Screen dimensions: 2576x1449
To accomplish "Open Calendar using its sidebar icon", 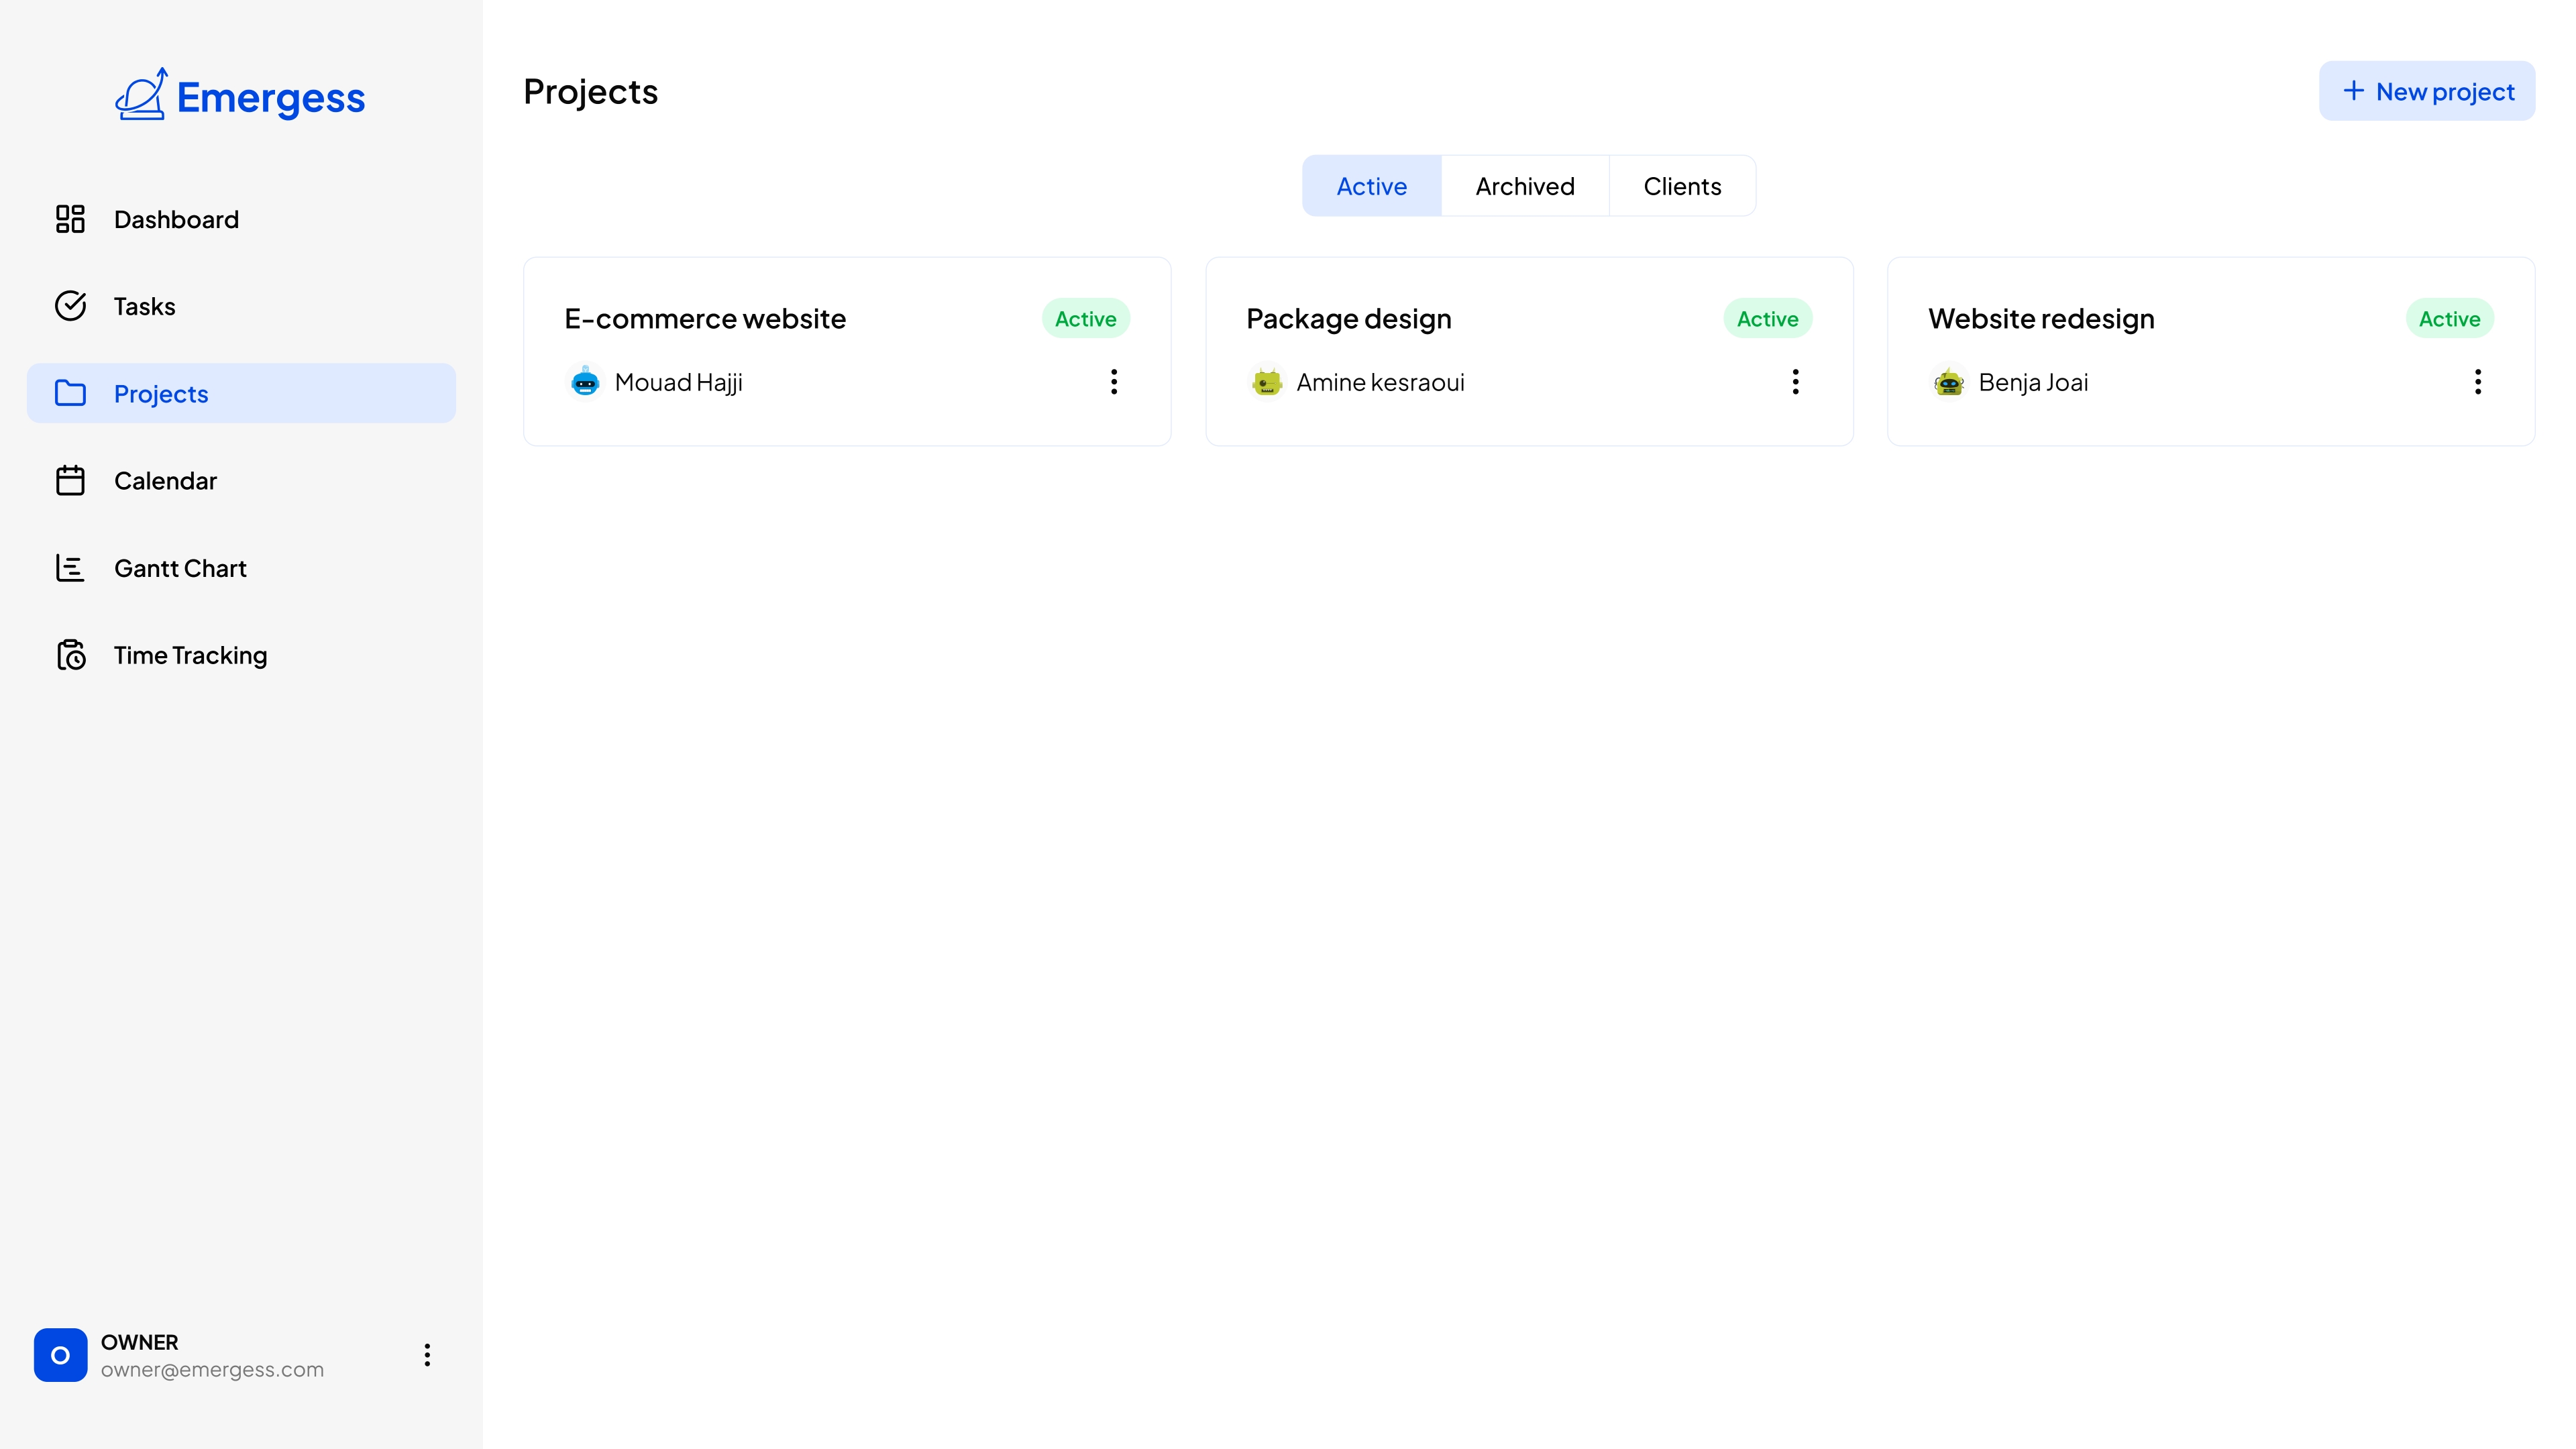I will click(x=69, y=480).
